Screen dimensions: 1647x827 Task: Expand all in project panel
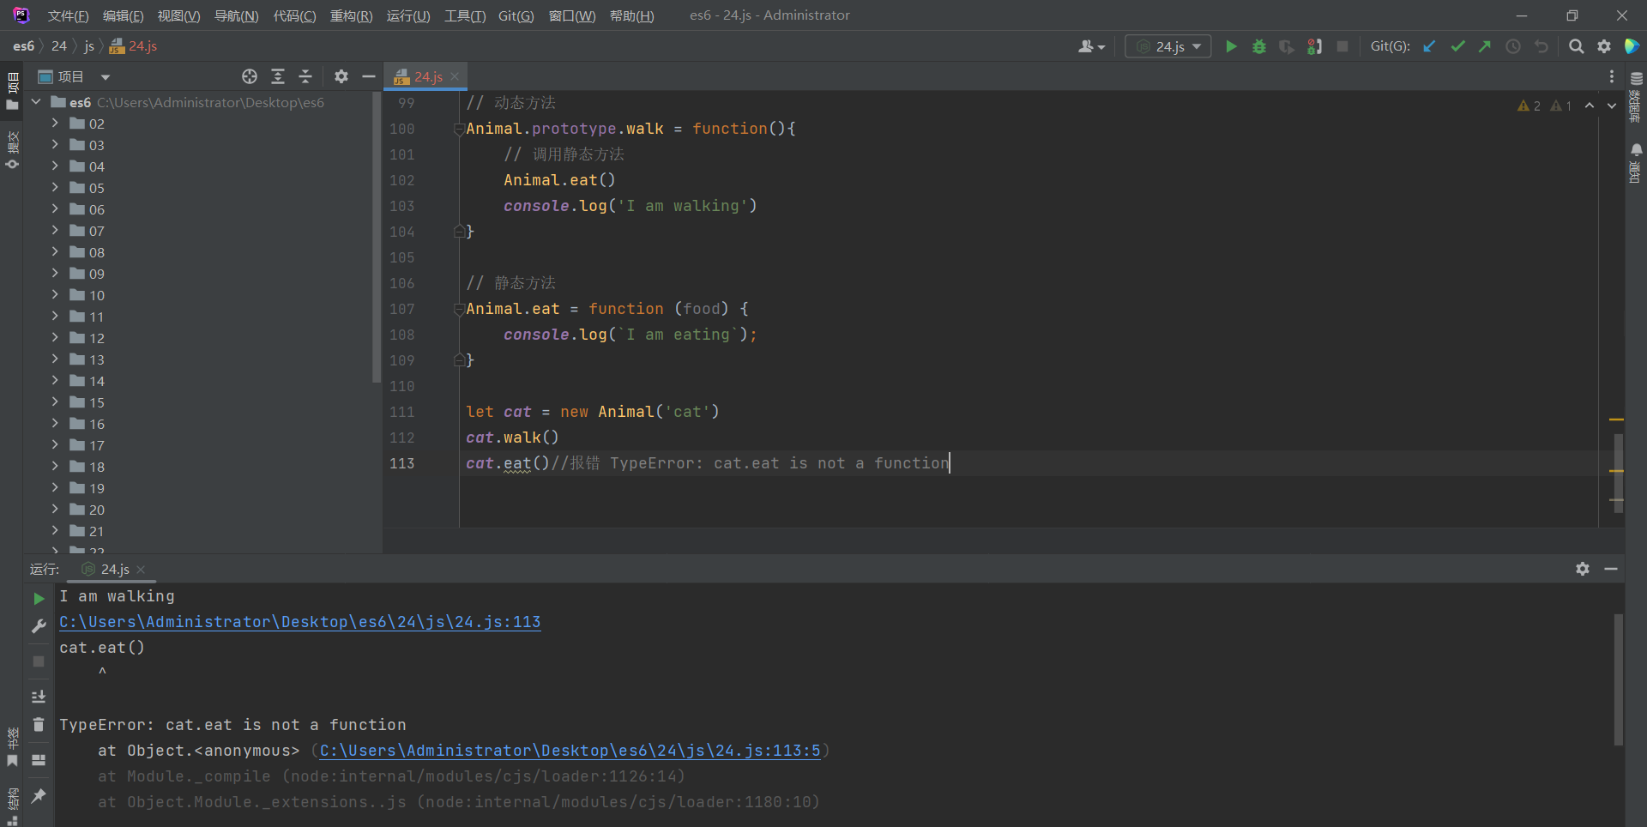click(278, 76)
